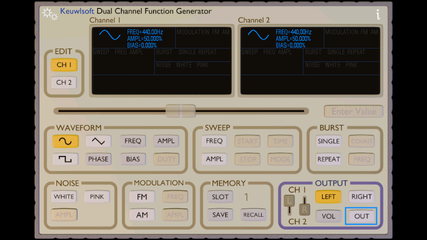
Task: Click the Enter Value field
Action: pyautogui.click(x=354, y=111)
